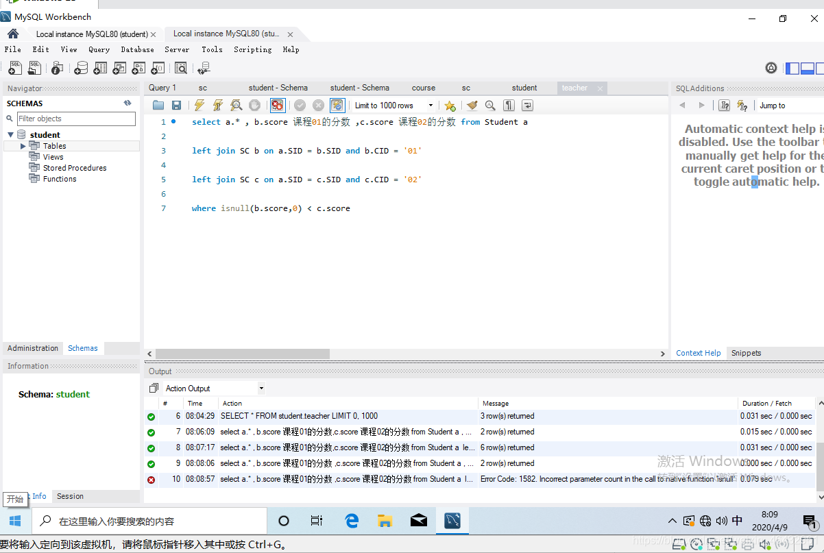Refresh the schemas list
The width and height of the screenshot is (824, 553).
pos(128,103)
